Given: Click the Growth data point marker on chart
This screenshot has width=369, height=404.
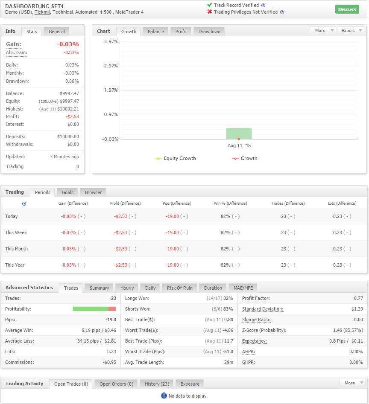Looking at the screenshot, I should (238, 139).
